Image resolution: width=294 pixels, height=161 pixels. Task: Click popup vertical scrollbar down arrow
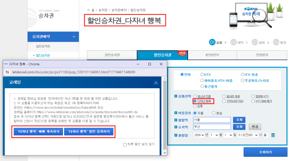point(165,153)
